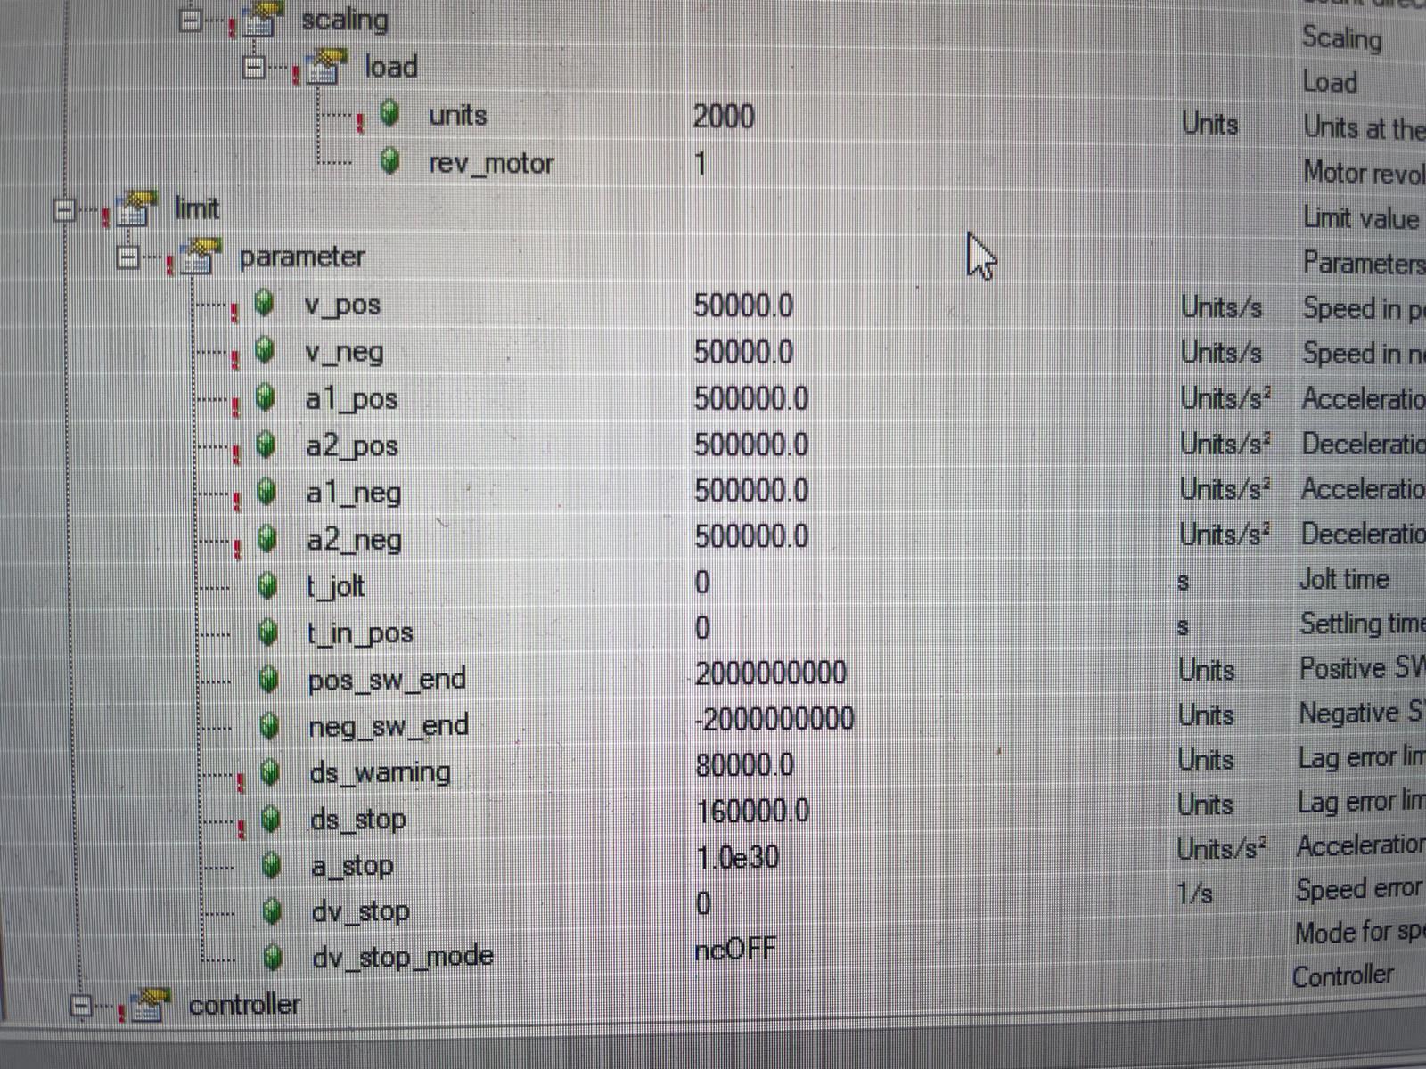Click the neg_sw_end value -2000000000
The height and width of the screenshot is (1069, 1426).
(x=774, y=719)
